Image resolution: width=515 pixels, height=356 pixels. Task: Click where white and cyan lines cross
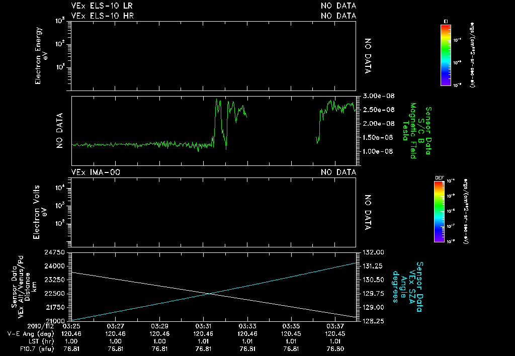210,294
